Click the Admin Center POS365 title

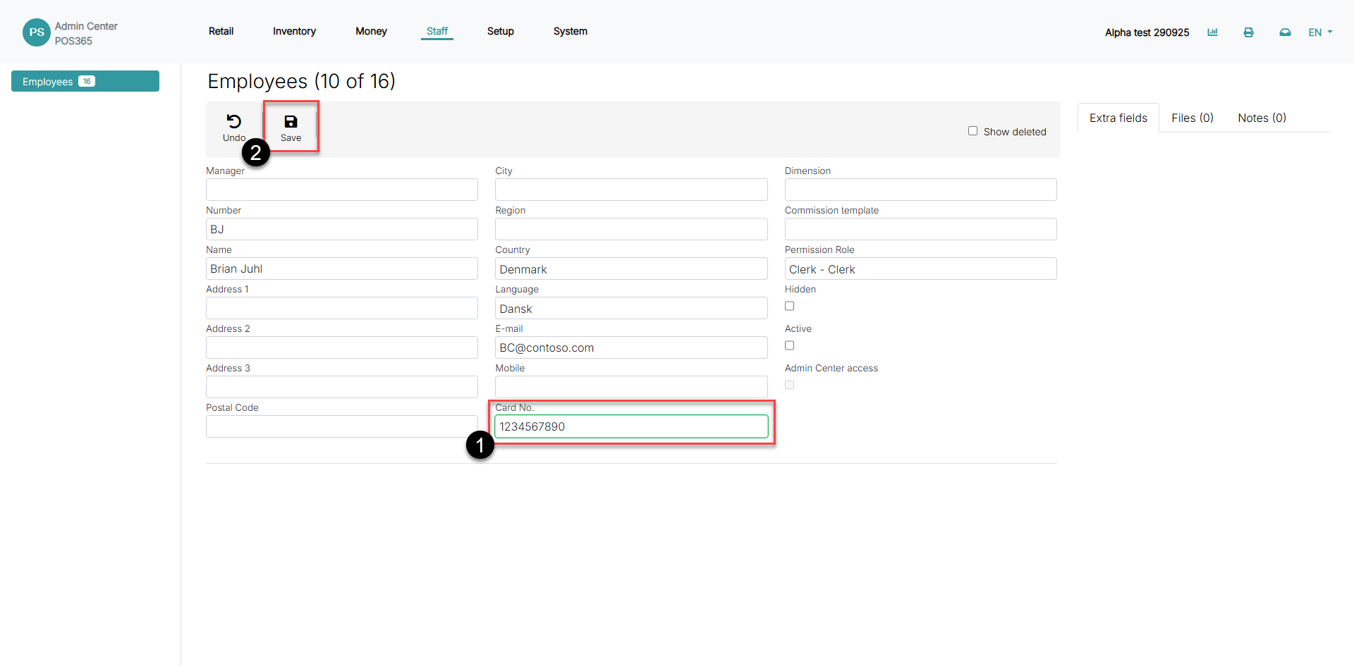(x=86, y=33)
